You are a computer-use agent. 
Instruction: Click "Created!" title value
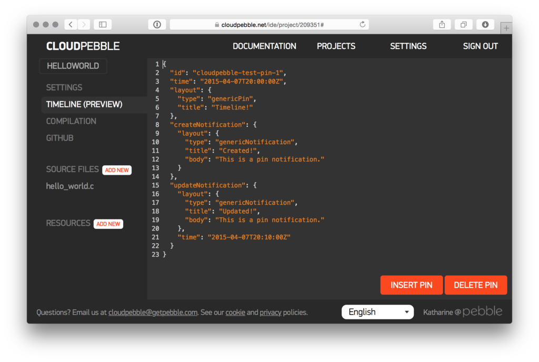tap(238, 151)
